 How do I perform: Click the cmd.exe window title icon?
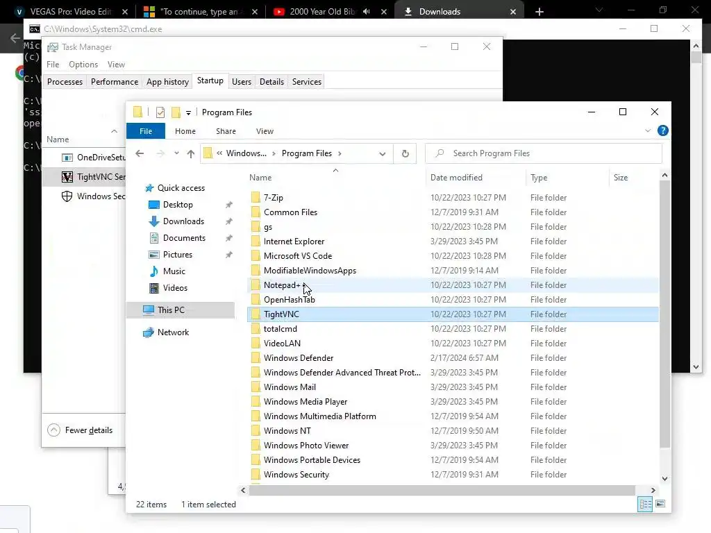[x=35, y=29]
